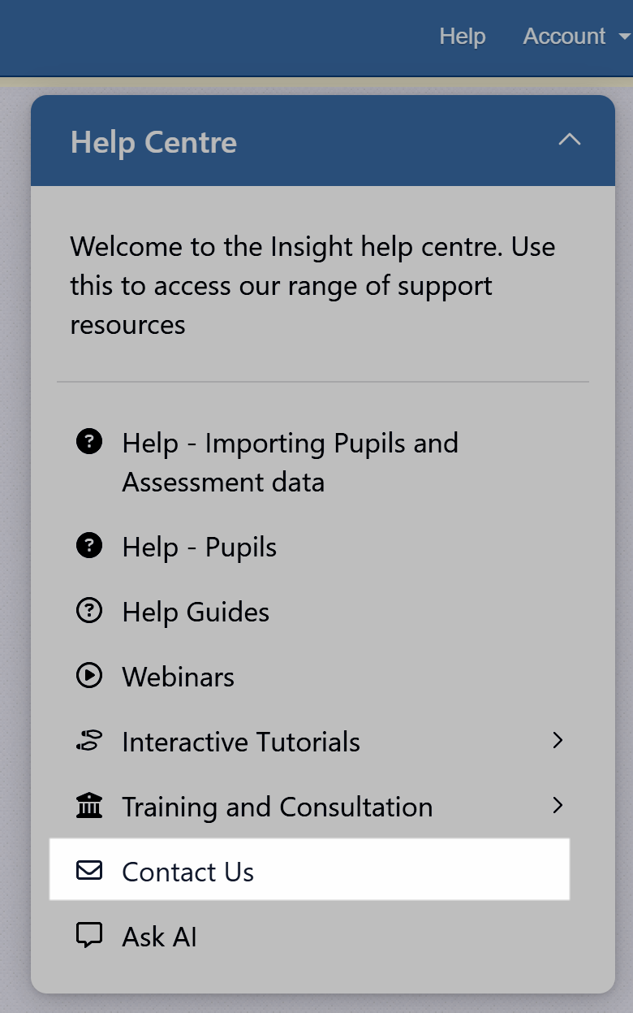
Task: Select the Ask AI option
Action: (160, 937)
